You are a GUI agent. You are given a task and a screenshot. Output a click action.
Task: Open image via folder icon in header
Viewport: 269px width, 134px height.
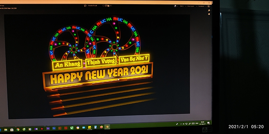click(x=108, y=6)
